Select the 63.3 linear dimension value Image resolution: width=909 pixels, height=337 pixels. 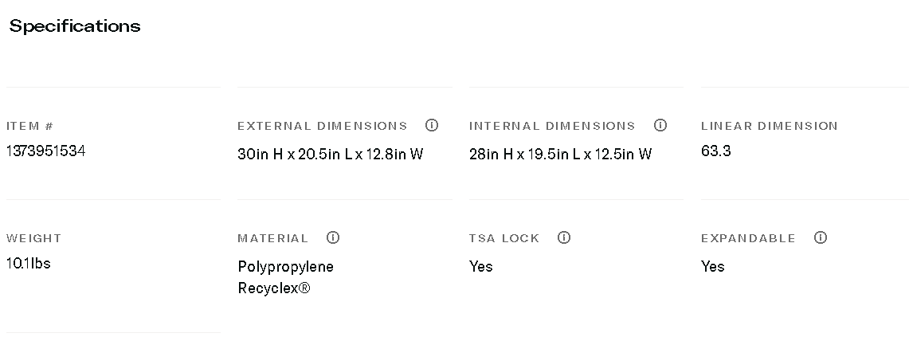715,151
